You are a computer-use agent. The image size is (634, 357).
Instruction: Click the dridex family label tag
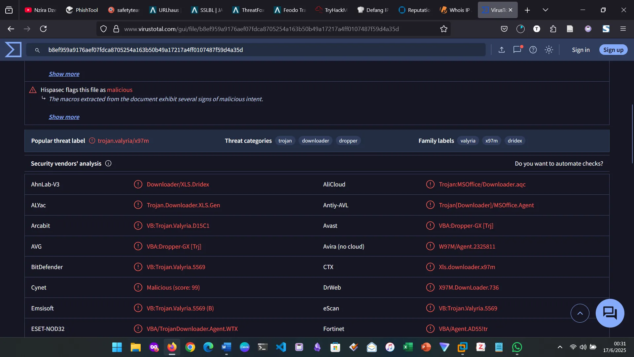[x=515, y=140]
